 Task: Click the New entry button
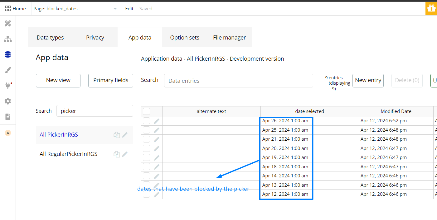pyautogui.click(x=368, y=80)
